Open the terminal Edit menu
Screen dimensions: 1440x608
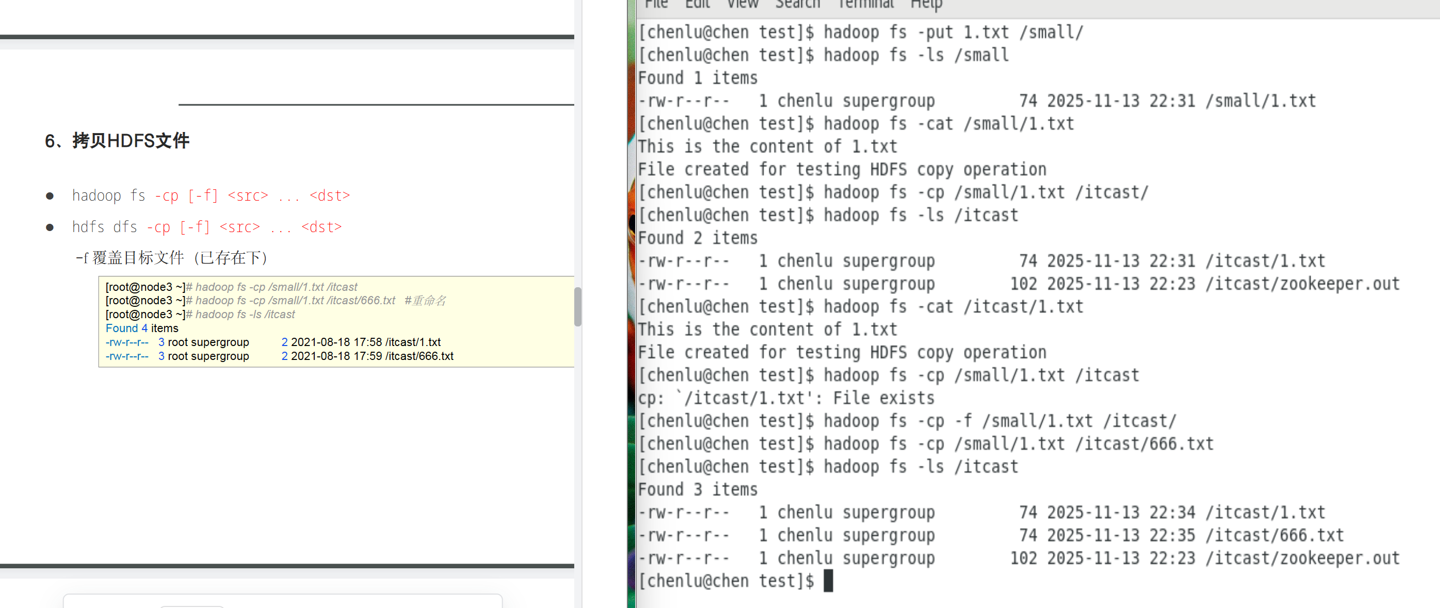click(697, 5)
